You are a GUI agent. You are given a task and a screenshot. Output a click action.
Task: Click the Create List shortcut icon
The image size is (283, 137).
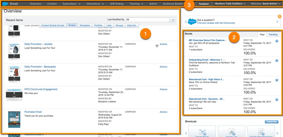231,132
